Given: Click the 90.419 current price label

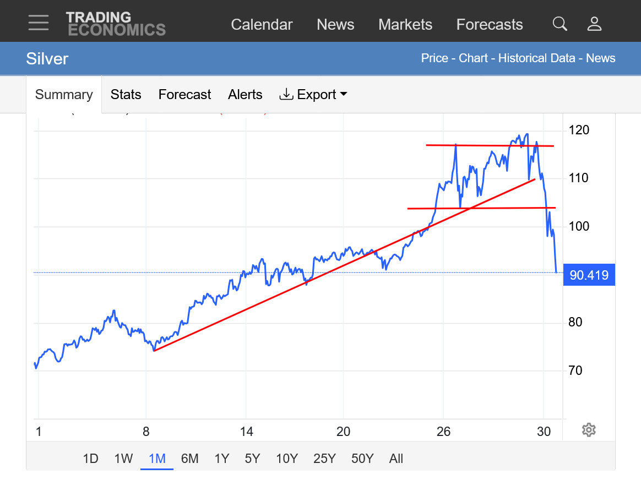Looking at the screenshot, I should 589,275.
